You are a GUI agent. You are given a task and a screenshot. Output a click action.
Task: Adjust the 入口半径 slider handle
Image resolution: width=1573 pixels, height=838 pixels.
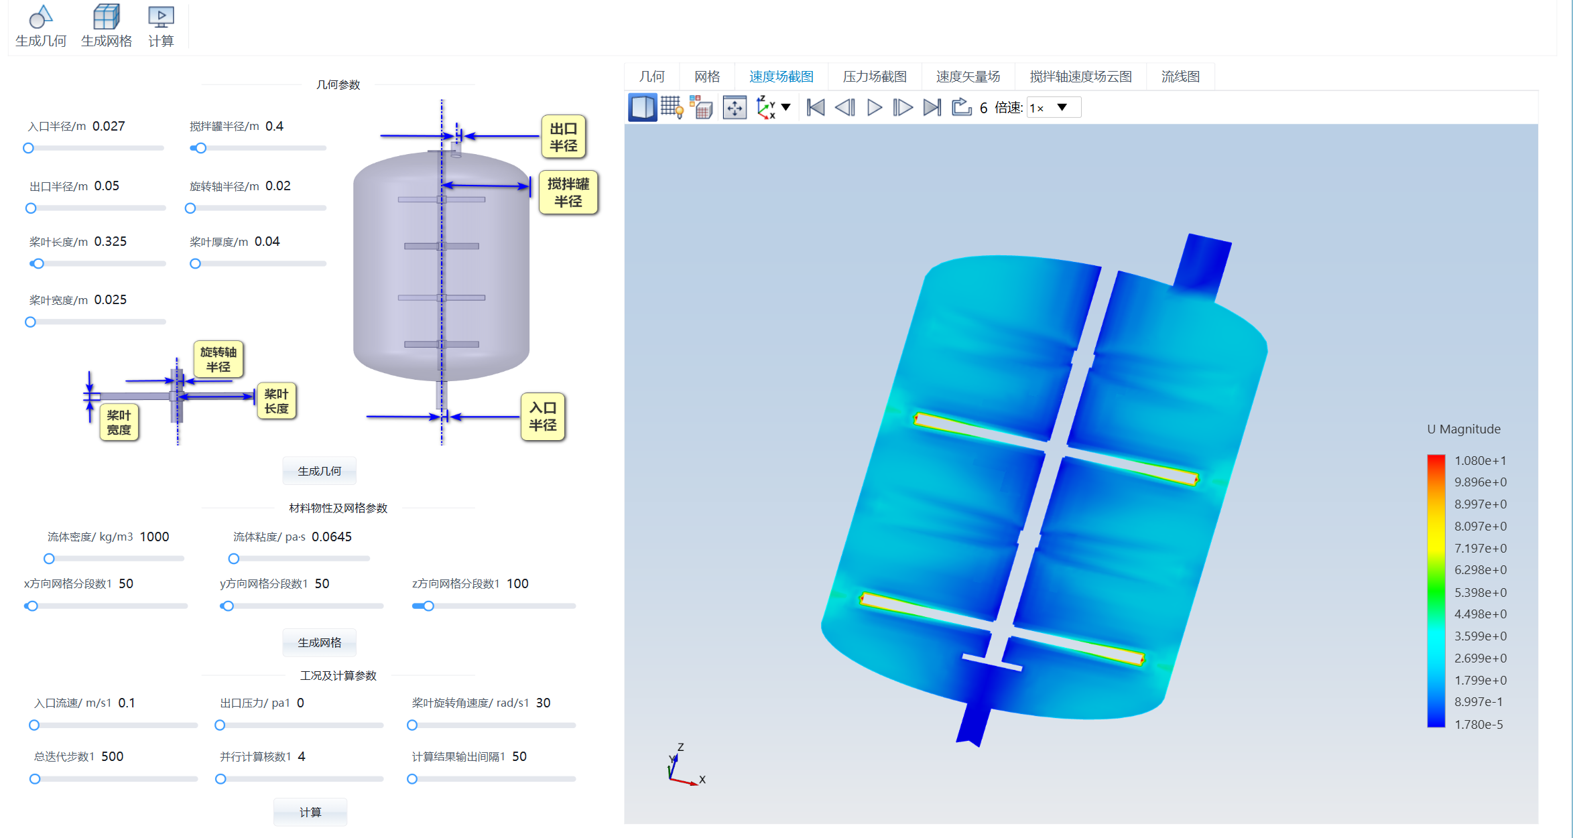28,148
